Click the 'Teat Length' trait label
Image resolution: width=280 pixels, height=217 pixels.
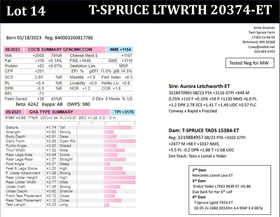point(16,204)
